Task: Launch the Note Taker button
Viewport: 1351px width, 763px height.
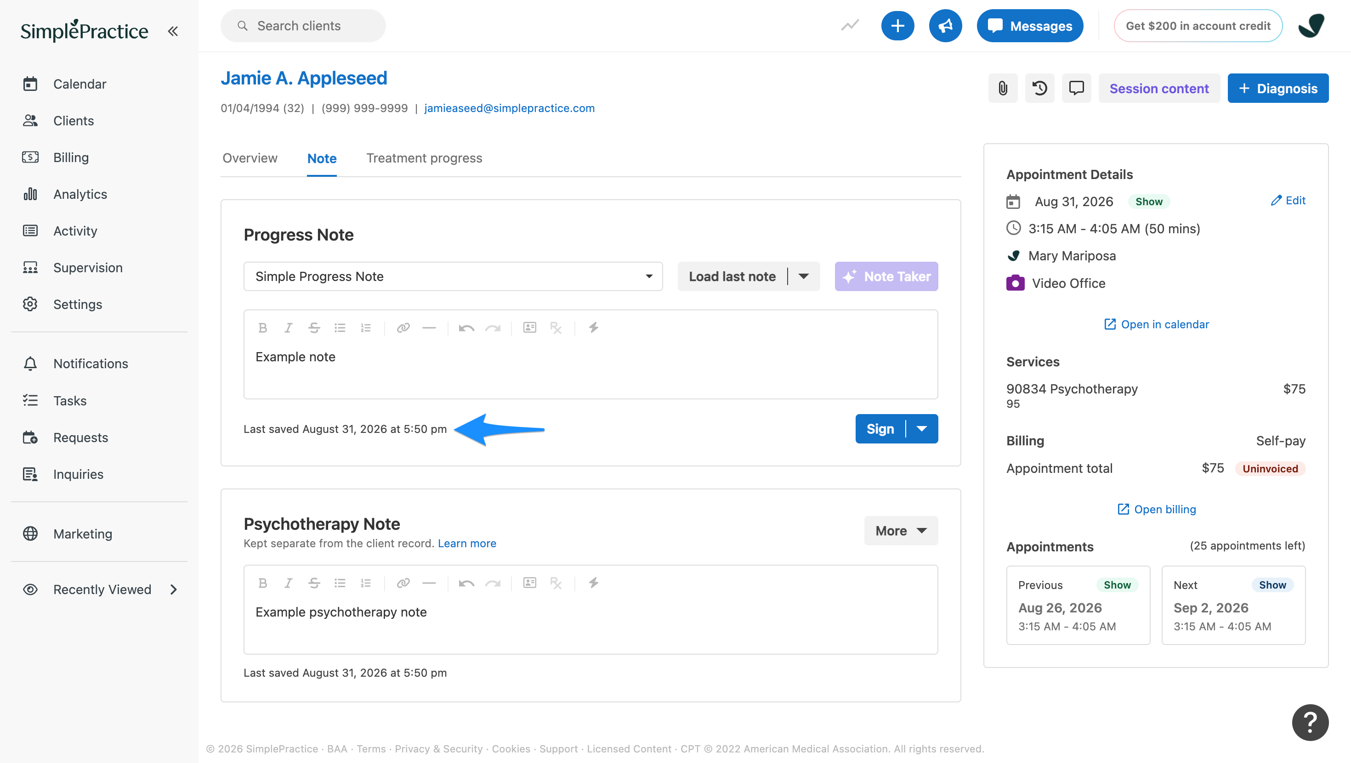Action: click(886, 276)
